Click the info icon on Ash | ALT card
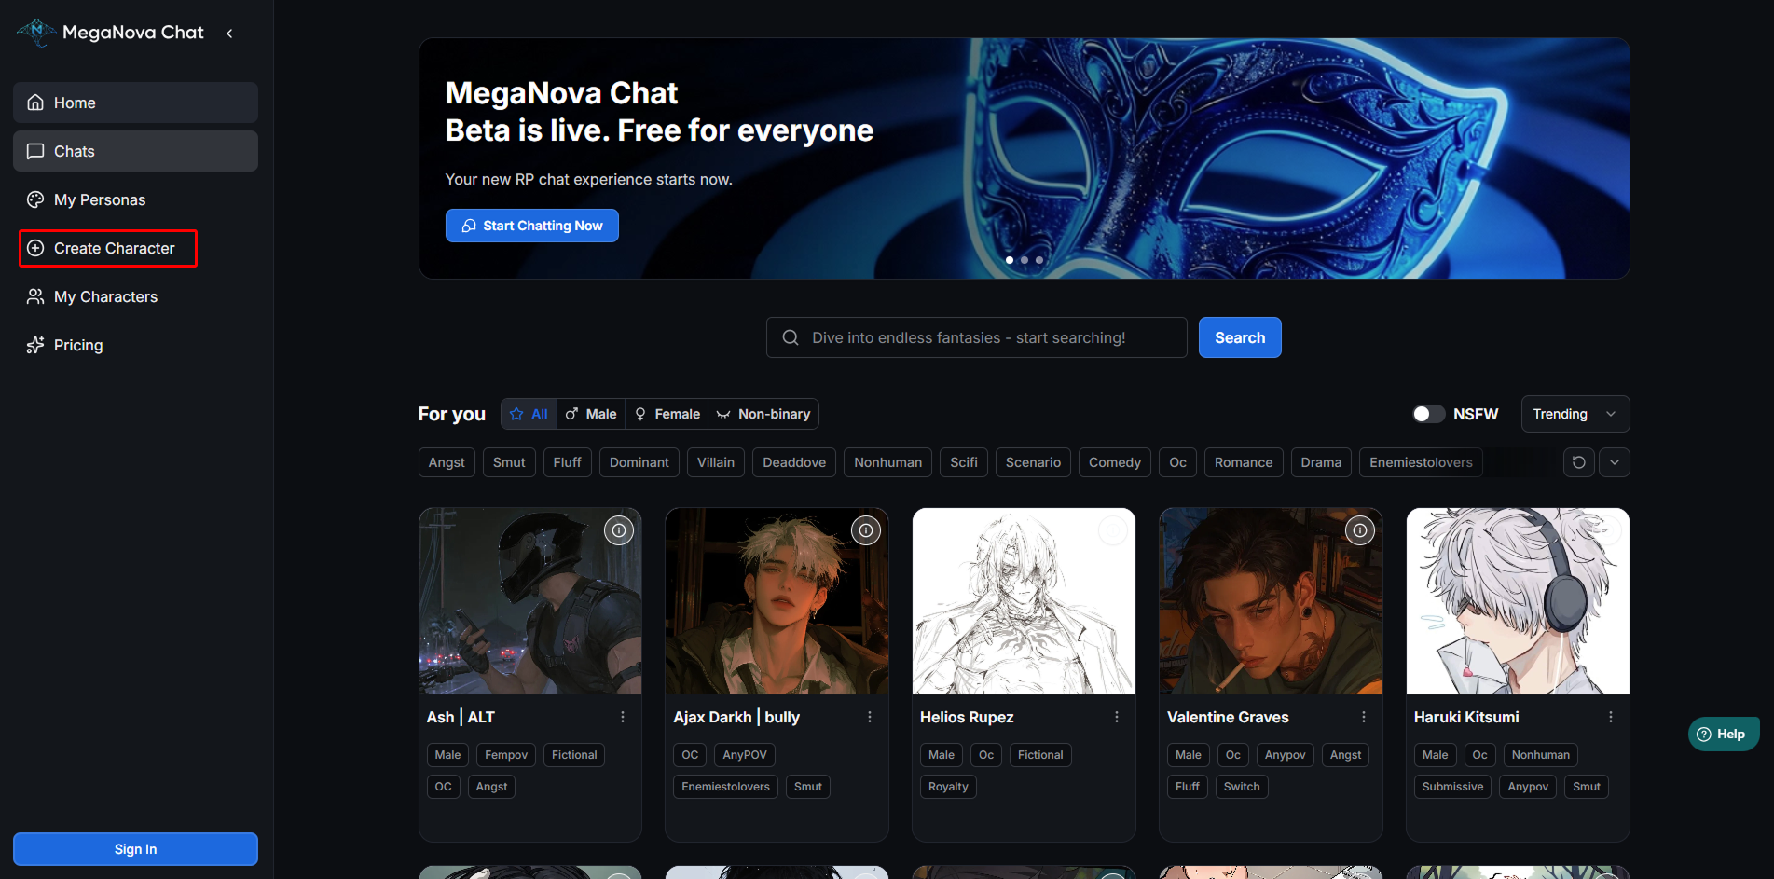Screen dimensions: 1774x879 pos(619,530)
